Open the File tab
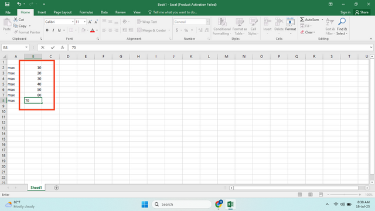The image size is (375, 211). click(x=8, y=12)
